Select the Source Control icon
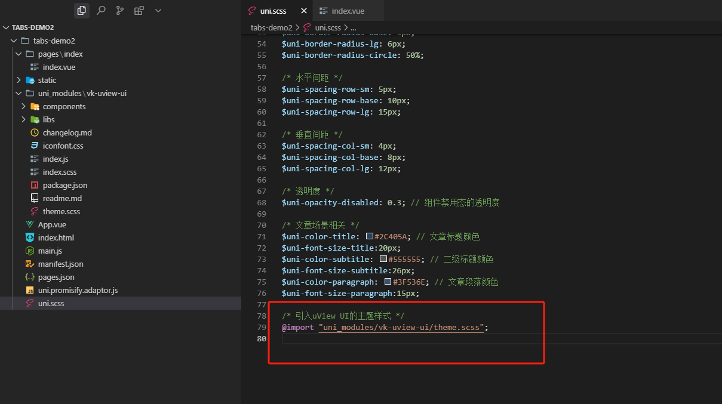The height and width of the screenshot is (404, 722). [x=119, y=10]
